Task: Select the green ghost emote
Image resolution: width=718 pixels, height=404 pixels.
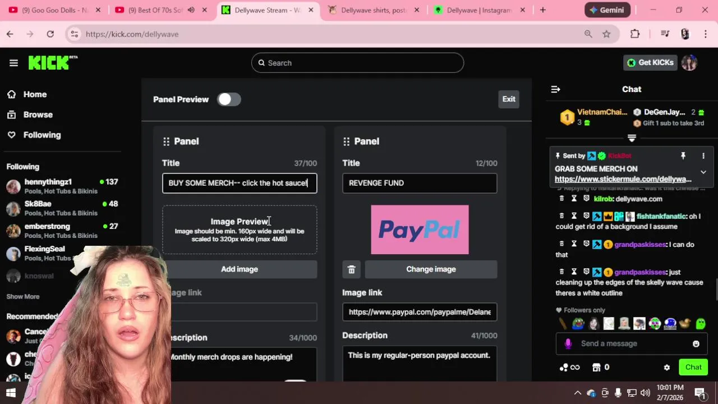Action: point(700,324)
